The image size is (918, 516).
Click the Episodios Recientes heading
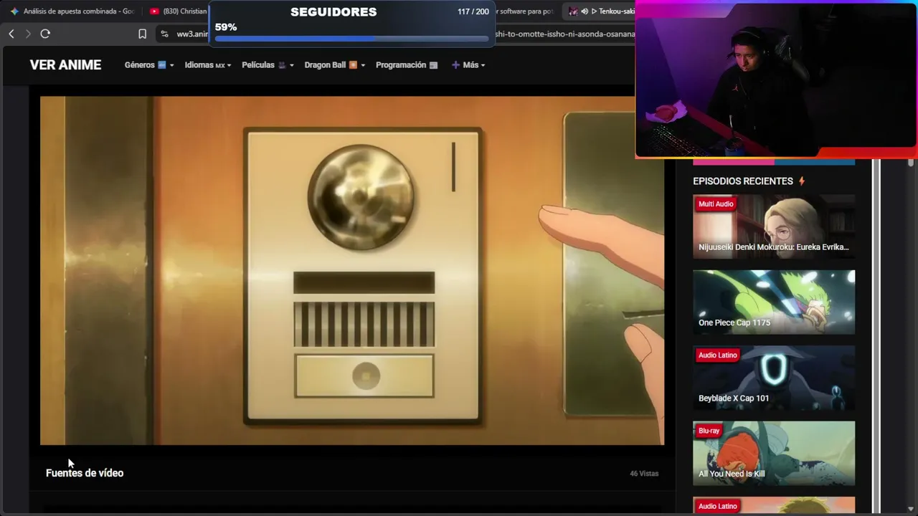[x=743, y=181]
